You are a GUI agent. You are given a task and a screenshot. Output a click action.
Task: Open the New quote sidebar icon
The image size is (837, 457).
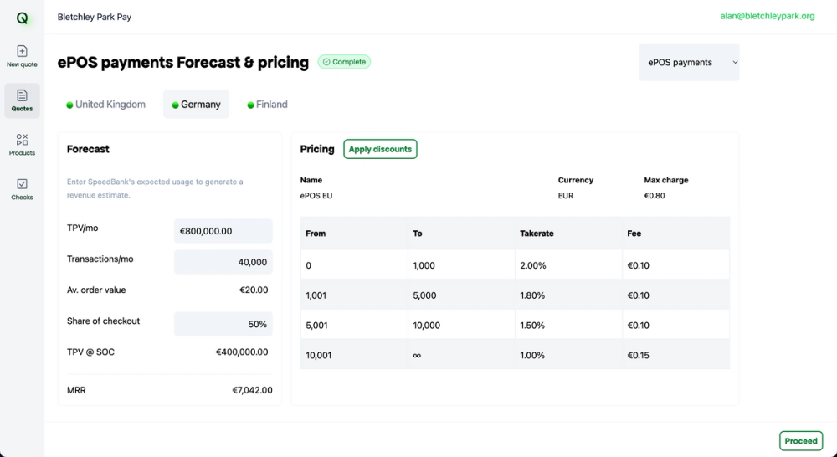pyautogui.click(x=22, y=56)
